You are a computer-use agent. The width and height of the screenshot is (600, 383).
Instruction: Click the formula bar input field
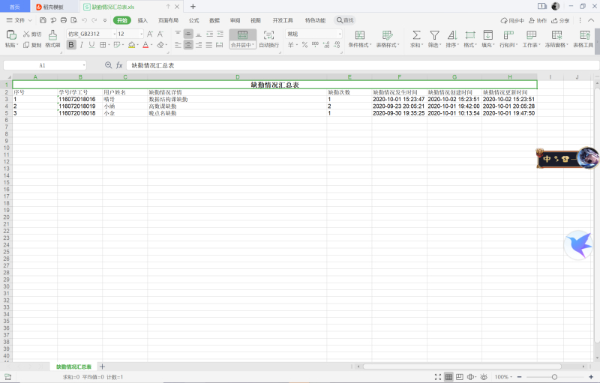[x=362, y=65]
